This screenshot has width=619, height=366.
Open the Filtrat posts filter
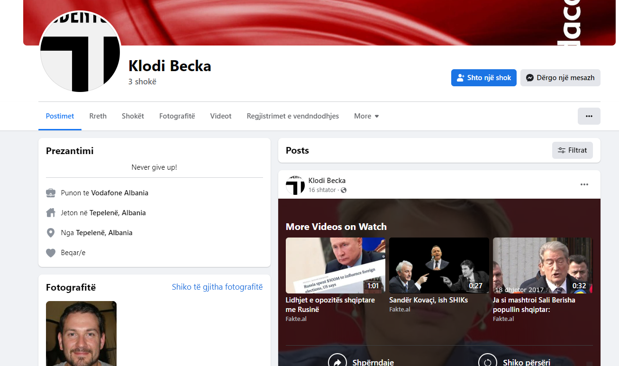click(572, 150)
